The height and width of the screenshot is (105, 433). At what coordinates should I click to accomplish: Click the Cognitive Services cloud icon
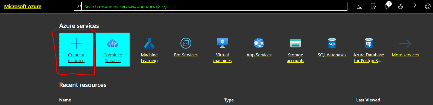113,43
